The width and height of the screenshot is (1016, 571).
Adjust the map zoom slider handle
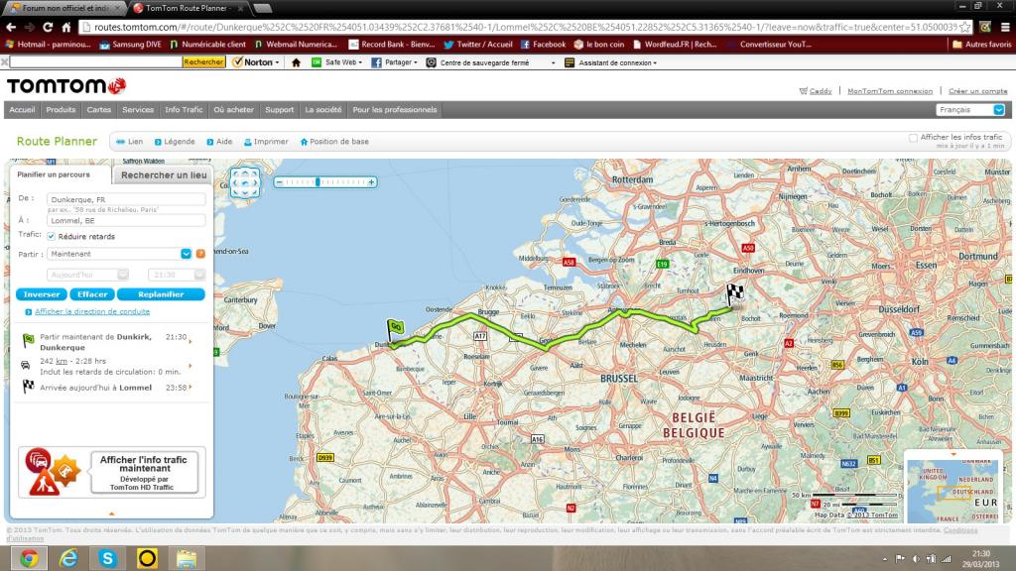point(318,182)
